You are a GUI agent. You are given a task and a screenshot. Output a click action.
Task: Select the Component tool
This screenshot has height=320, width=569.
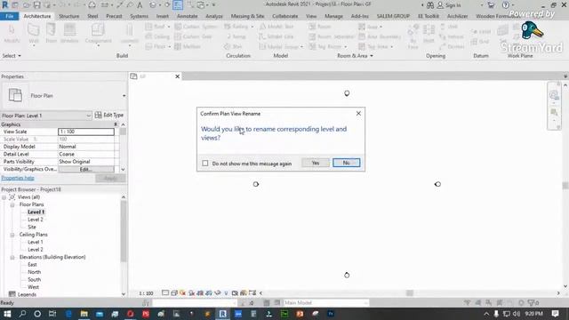(x=99, y=34)
